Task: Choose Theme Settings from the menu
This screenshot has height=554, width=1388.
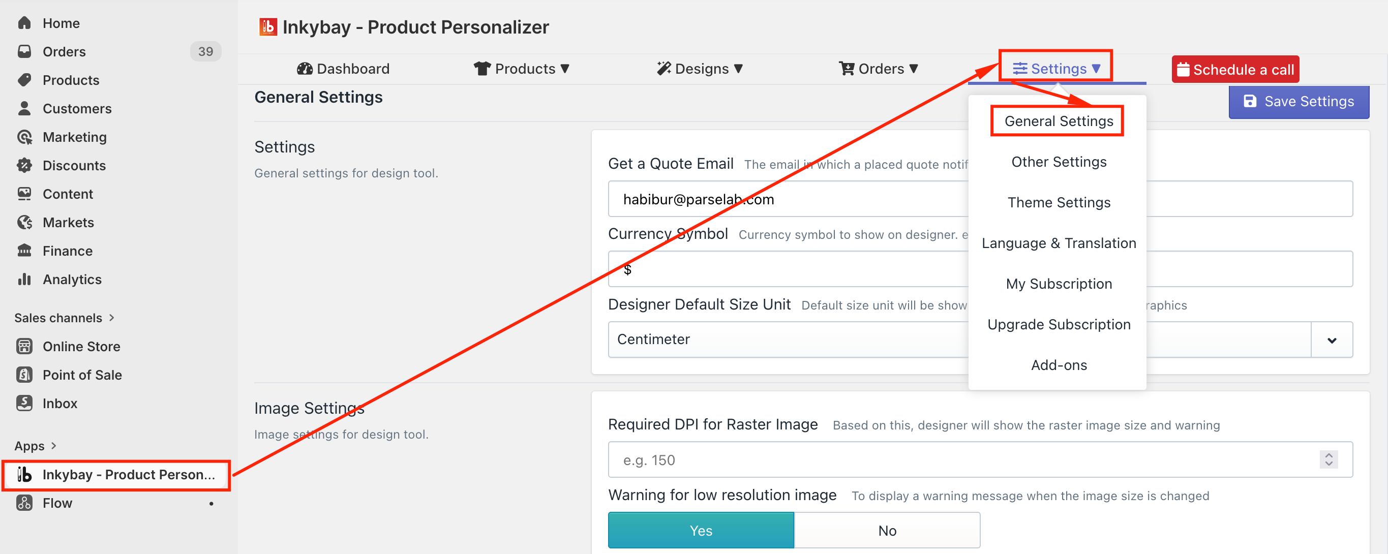Action: (x=1058, y=202)
